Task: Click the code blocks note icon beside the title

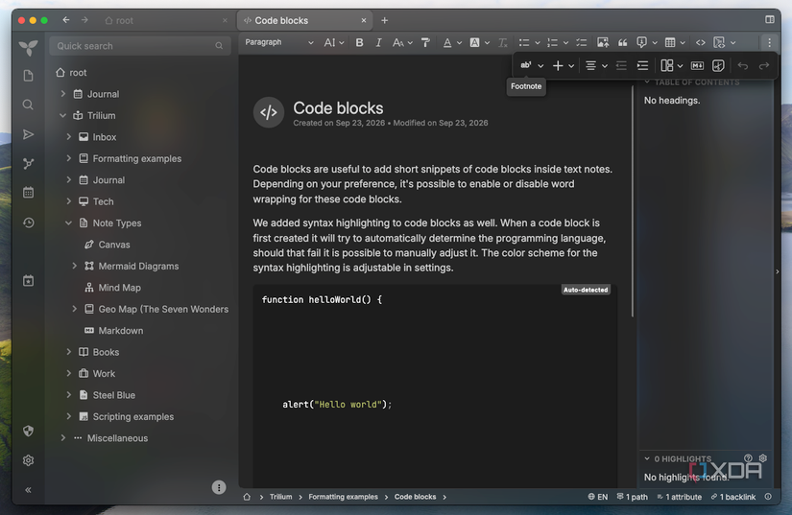Action: click(x=268, y=112)
